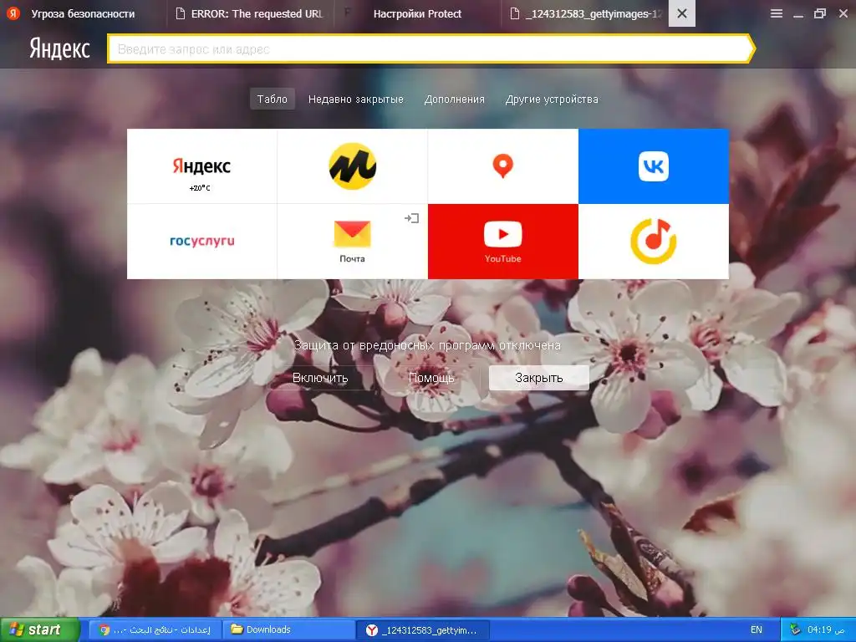This screenshot has height=642, width=856.
Task: Open the Yandex Music tile
Action: [x=654, y=242]
